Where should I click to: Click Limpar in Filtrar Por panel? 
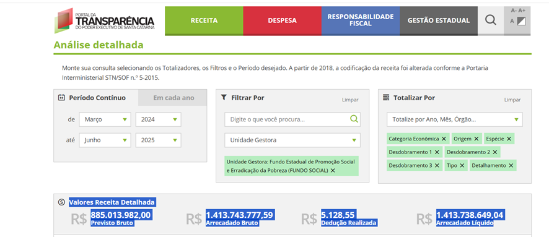(350, 100)
